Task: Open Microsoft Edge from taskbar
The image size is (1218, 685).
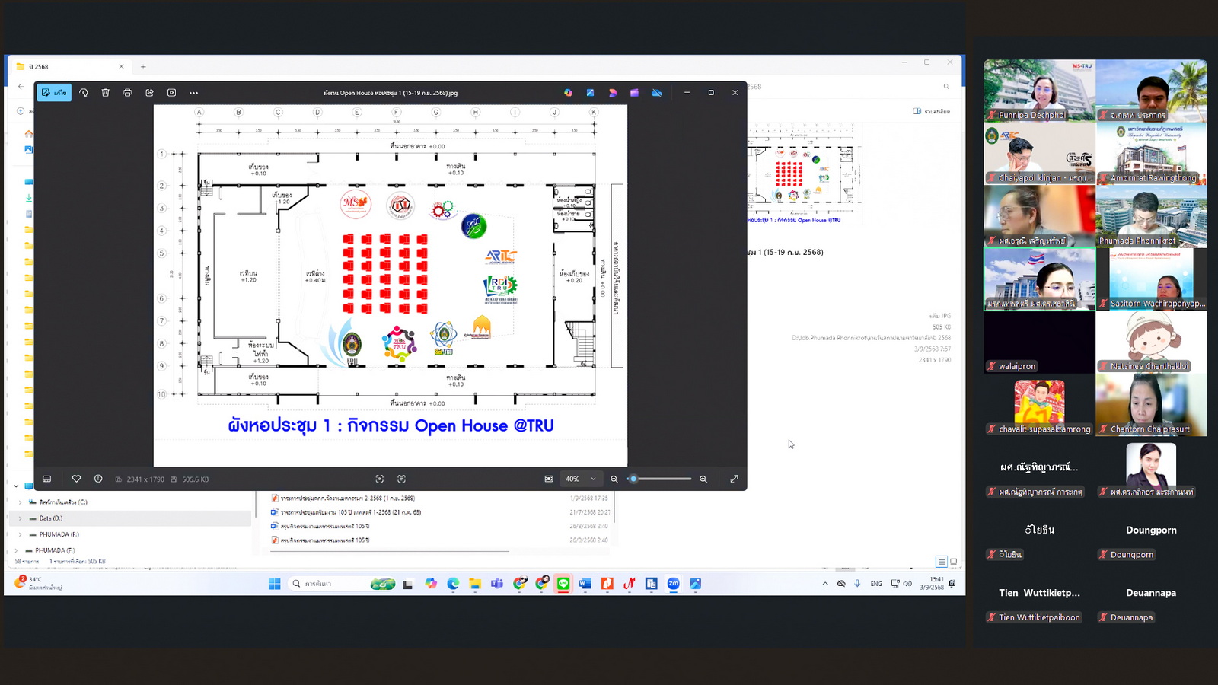Action: coord(453,584)
